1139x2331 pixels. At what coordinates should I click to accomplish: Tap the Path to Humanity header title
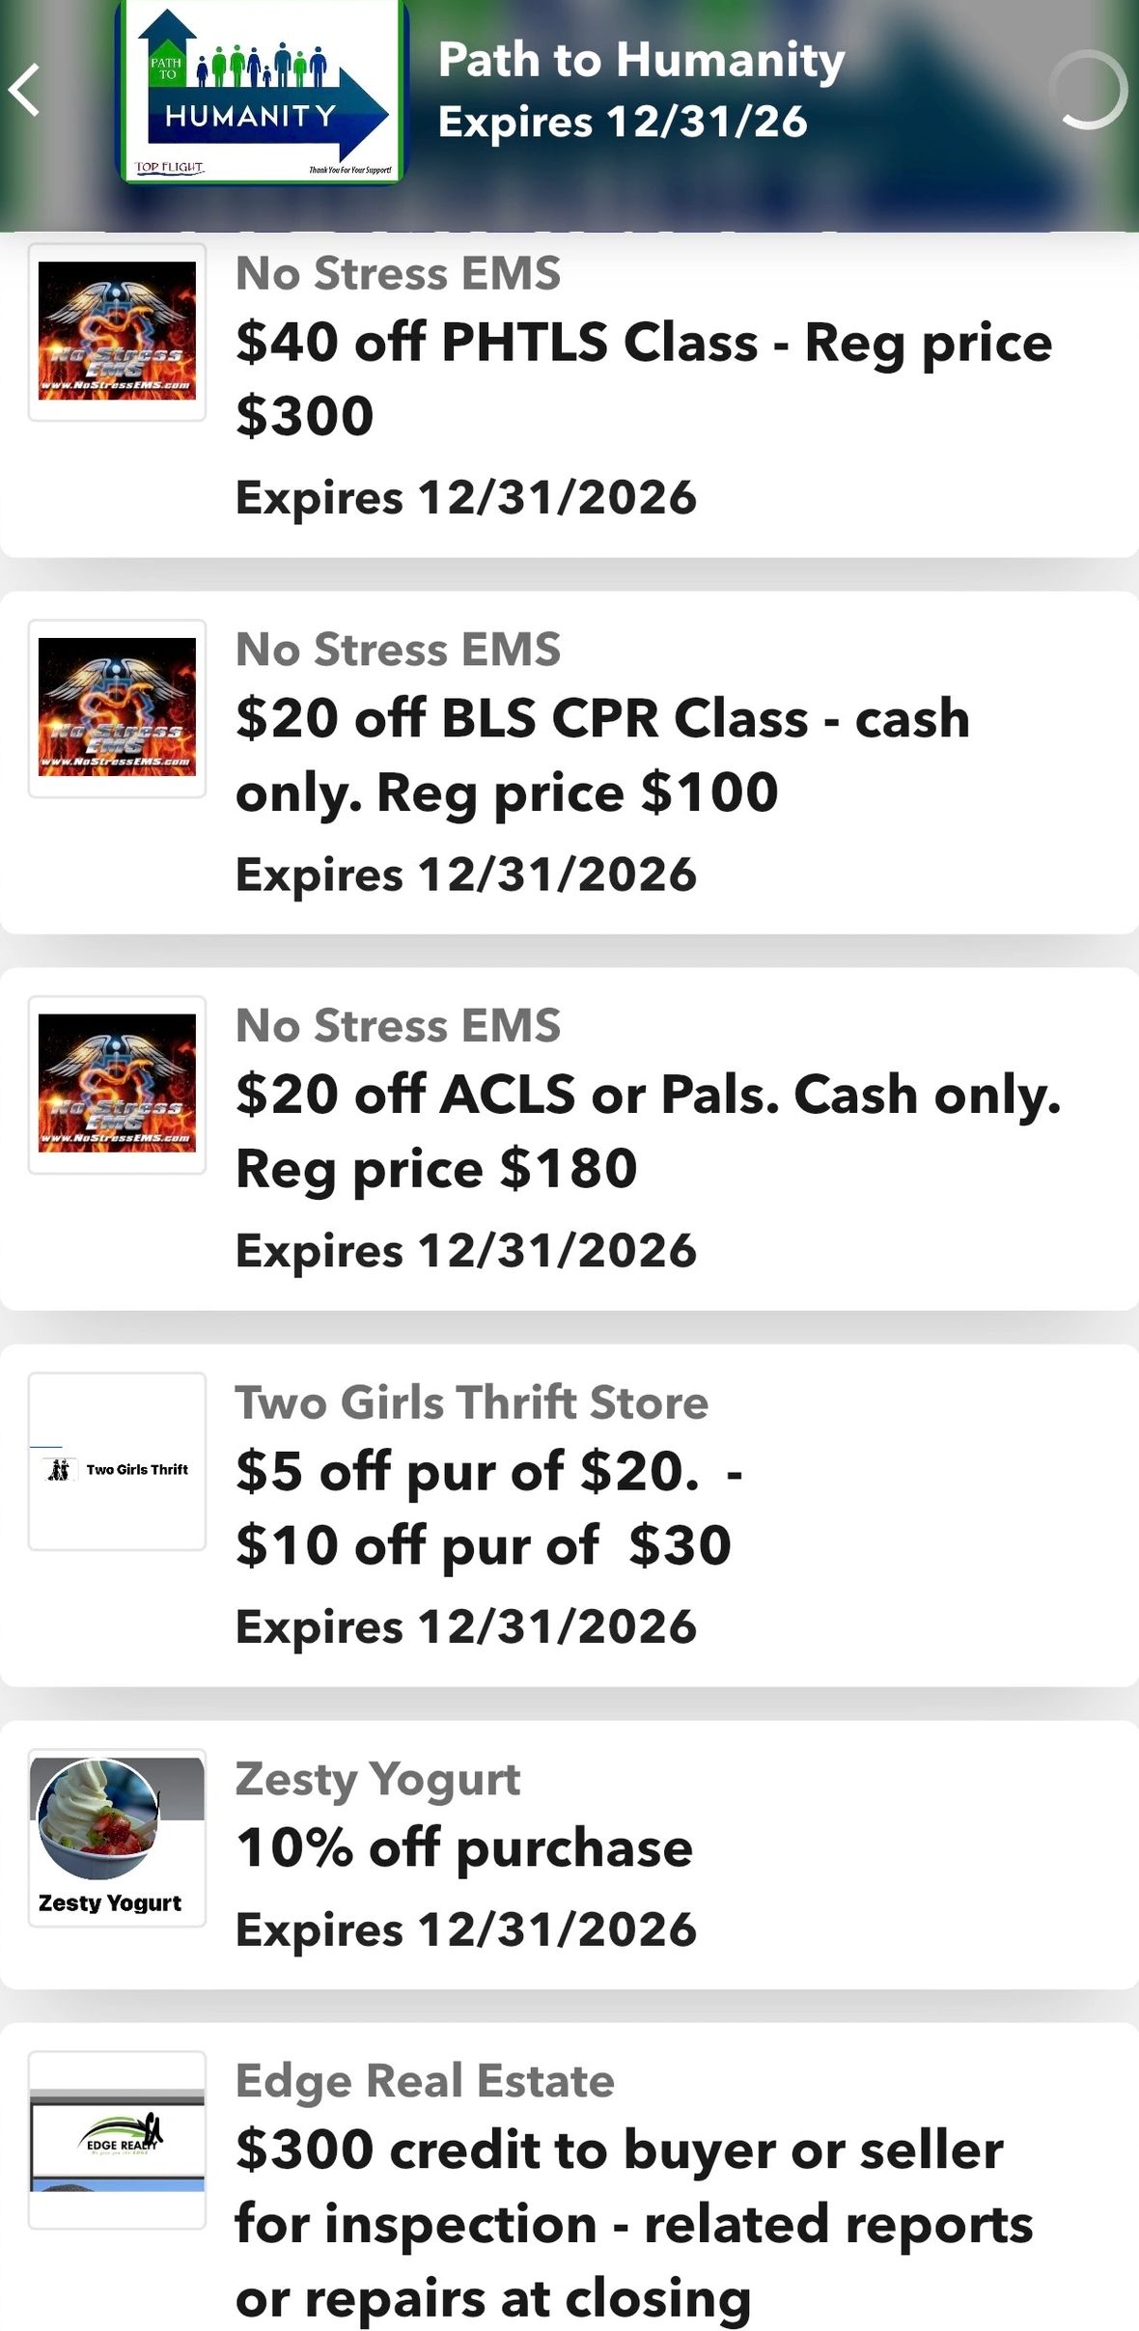pos(641,60)
